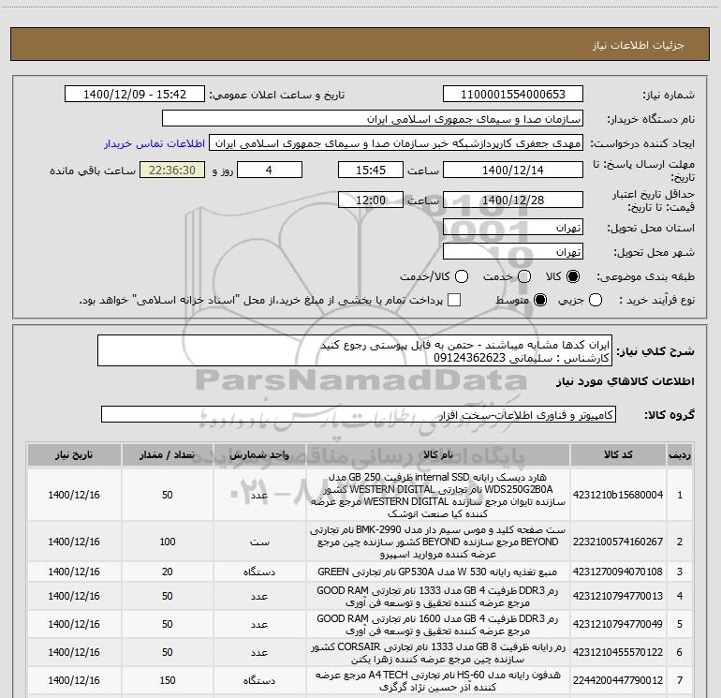Click item code 4231210794770013

pyautogui.click(x=618, y=596)
